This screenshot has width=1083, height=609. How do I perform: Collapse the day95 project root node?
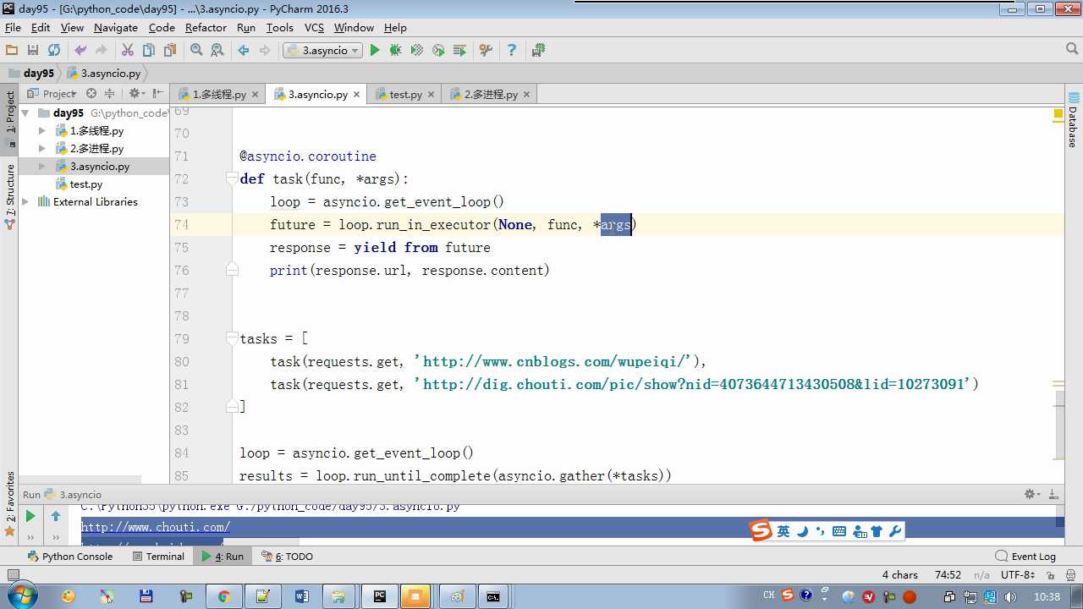pos(25,112)
